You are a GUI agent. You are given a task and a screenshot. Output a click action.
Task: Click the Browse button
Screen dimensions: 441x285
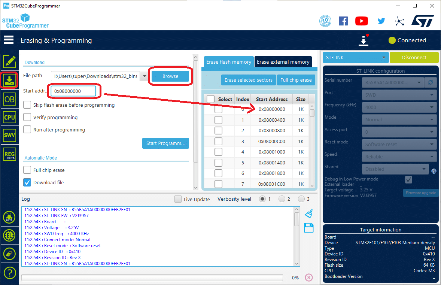[x=170, y=76]
